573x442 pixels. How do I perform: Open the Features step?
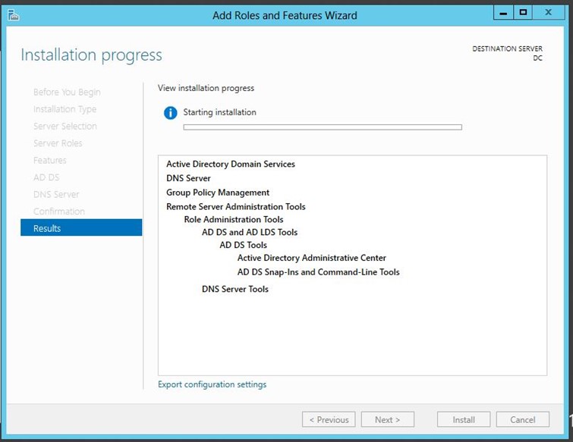[49, 160]
